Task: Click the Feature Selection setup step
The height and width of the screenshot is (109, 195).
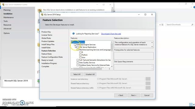Action: (49, 51)
